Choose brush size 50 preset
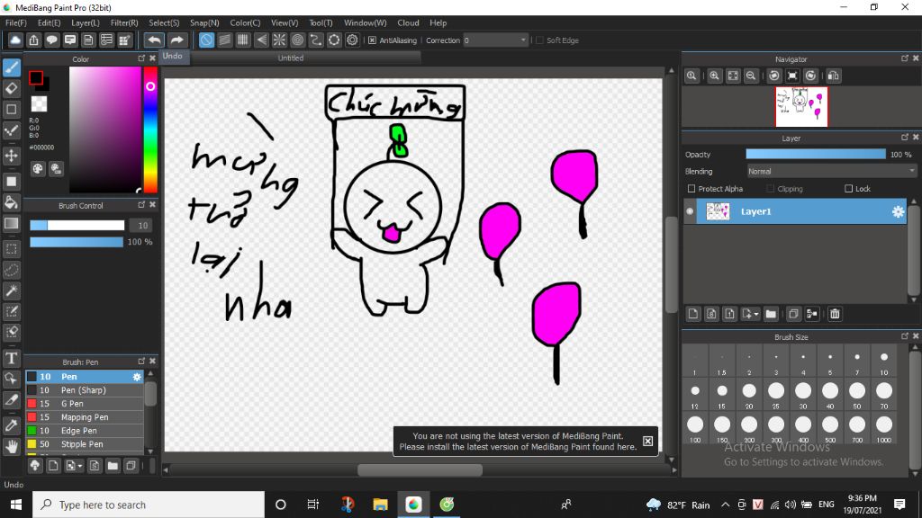 click(857, 391)
